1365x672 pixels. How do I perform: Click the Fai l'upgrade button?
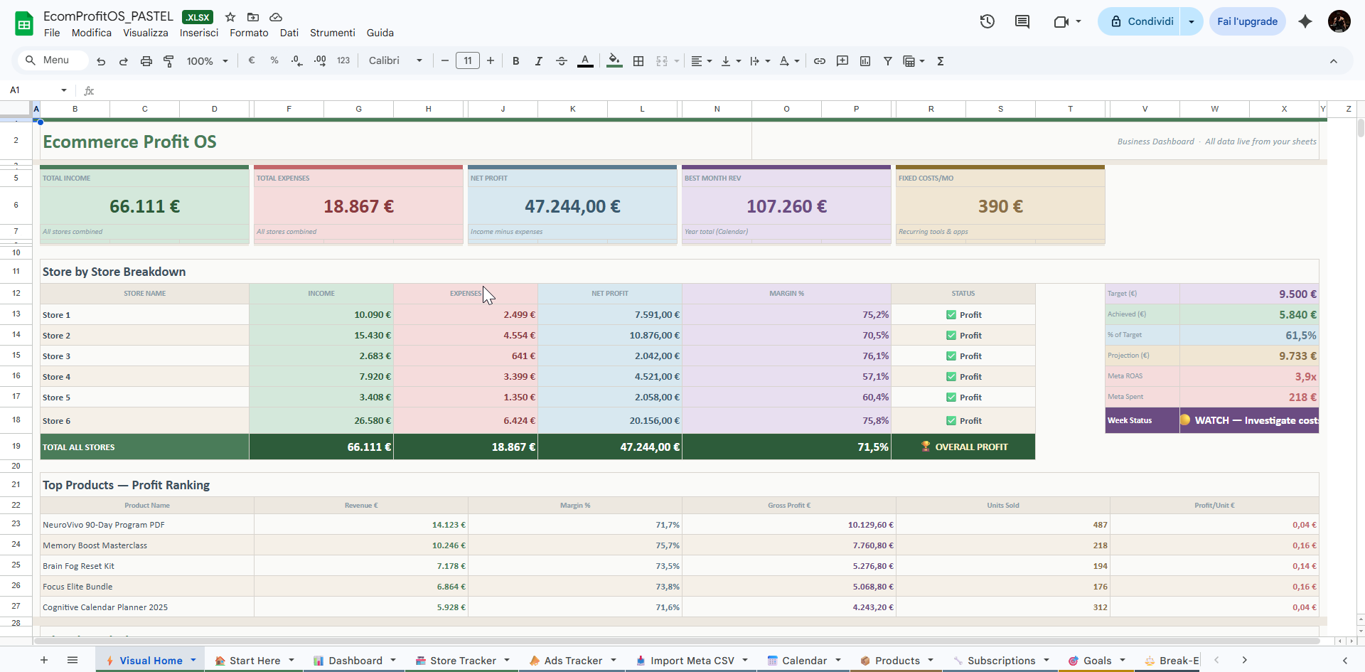point(1247,21)
